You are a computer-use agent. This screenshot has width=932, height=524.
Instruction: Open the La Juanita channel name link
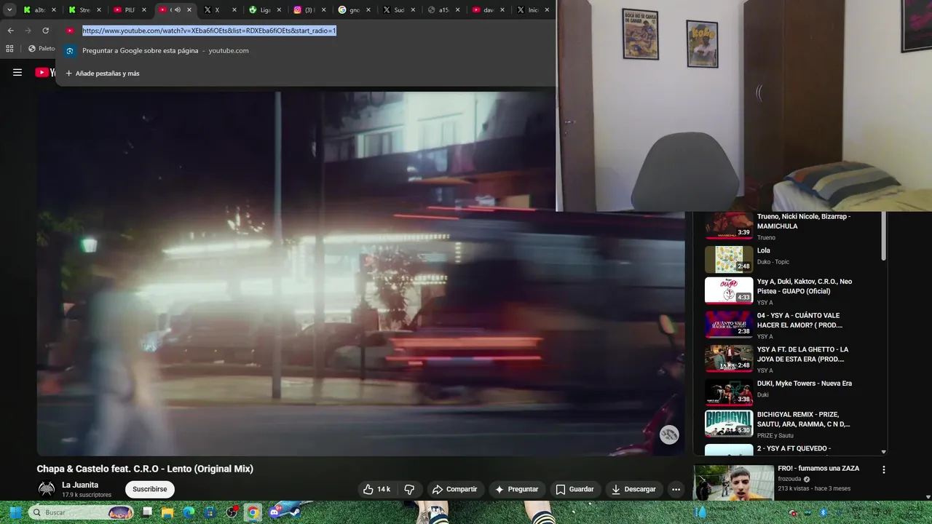tap(80, 485)
